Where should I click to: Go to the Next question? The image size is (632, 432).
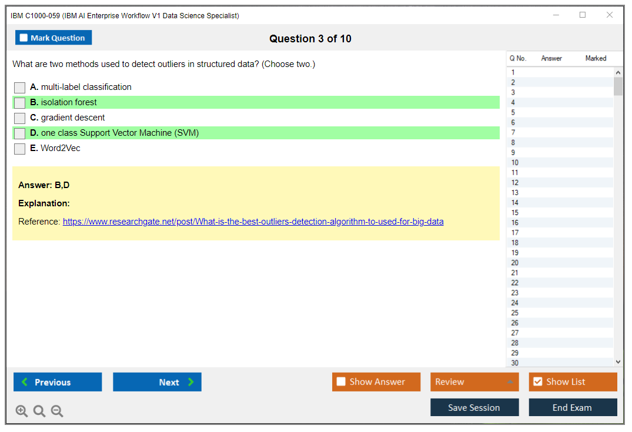(157, 382)
